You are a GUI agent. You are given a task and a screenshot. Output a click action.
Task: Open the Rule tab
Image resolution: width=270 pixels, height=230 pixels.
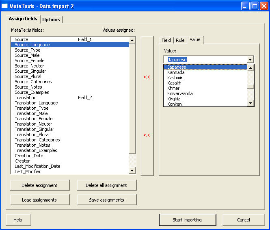pos(180,40)
